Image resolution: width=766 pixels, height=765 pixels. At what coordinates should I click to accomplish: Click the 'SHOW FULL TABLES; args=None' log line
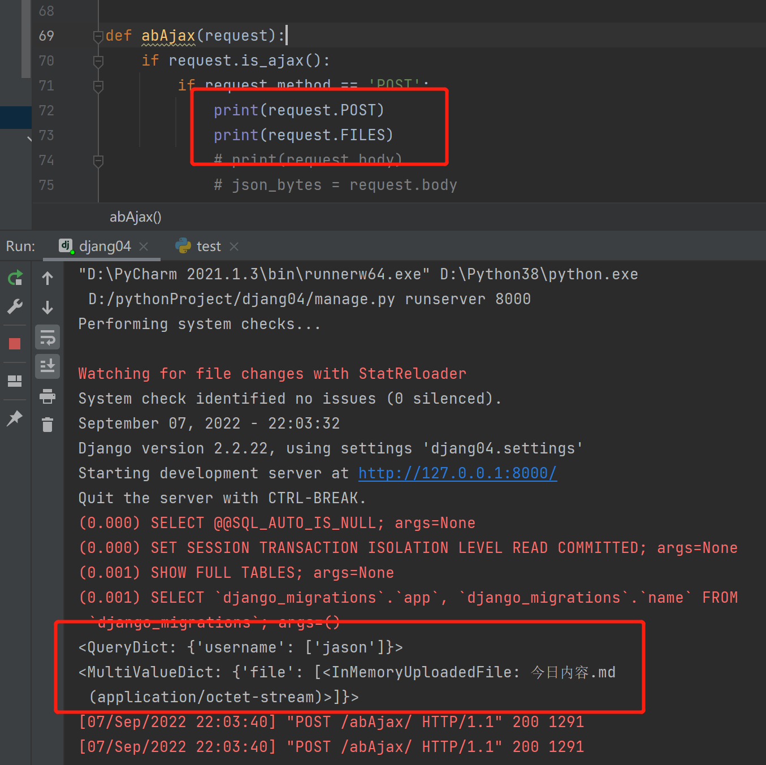click(x=236, y=573)
